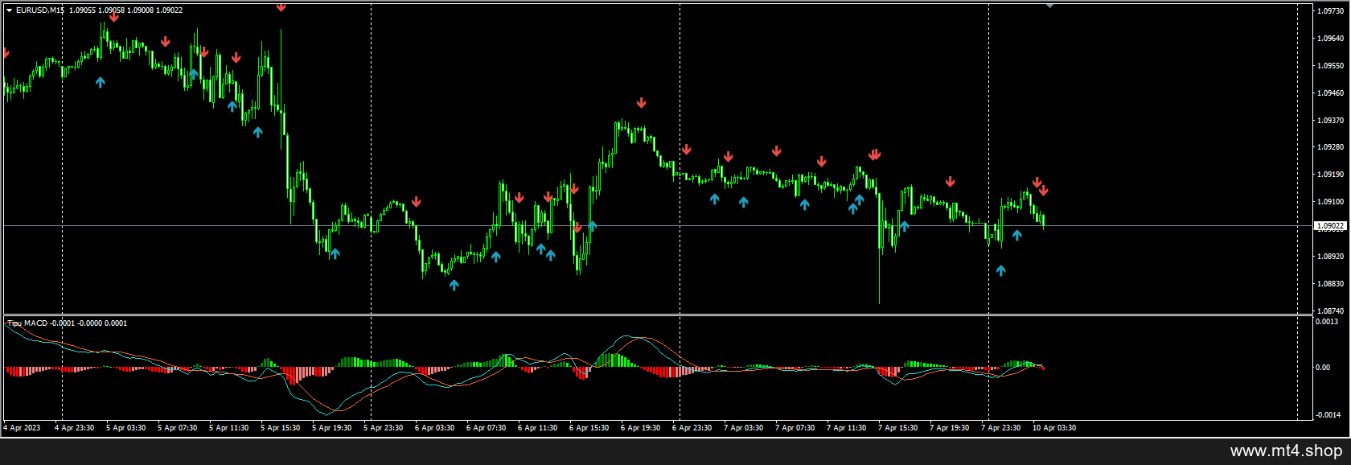
Task: Click the 4 Apr 2023 date label
Action: 22,428
